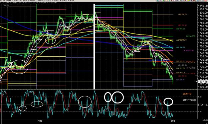Screen dimensions: 208x124
Task: Click the current price tag 1697.65
Action: click(203, 82)
